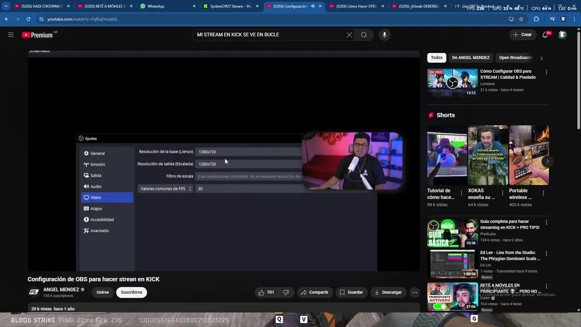Open options for XOKAS enseña short
The width and height of the screenshot is (581, 327).
pos(502,193)
